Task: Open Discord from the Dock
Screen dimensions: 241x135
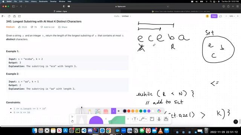Action: pos(90,130)
